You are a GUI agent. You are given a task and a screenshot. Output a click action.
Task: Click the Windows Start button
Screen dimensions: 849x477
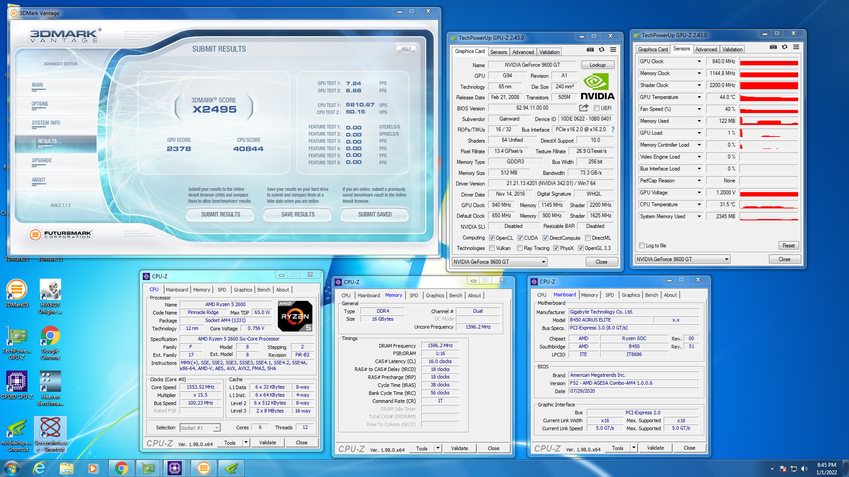pyautogui.click(x=12, y=468)
